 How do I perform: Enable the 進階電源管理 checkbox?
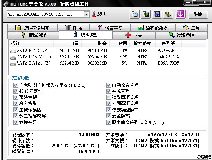point(108,97)
